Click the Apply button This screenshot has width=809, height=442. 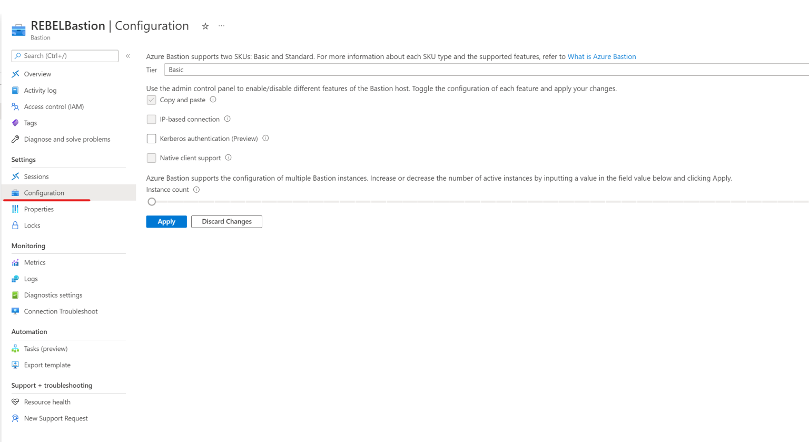[x=166, y=221]
